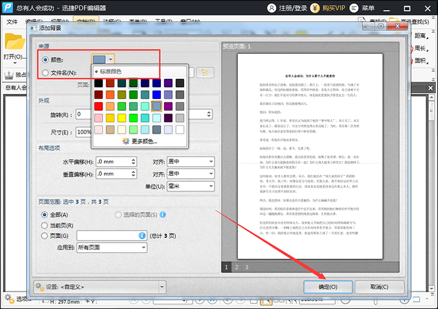Click the 设置 gear icon
The width and height of the screenshot is (438, 309).
coord(39,286)
